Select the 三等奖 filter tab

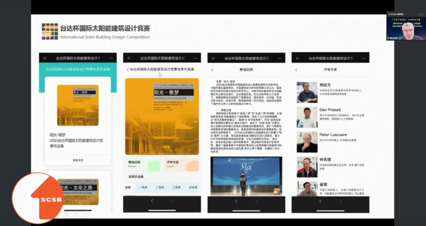pos(176,187)
